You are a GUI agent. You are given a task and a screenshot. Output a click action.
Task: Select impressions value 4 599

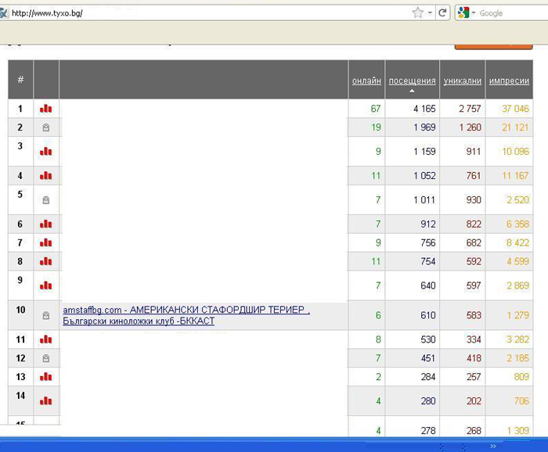[x=517, y=261]
